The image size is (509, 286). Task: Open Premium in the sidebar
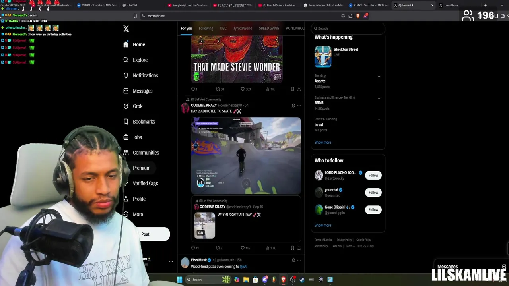(141, 168)
